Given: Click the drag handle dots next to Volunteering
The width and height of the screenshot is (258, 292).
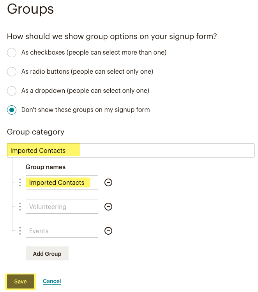Looking at the screenshot, I should coord(20,207).
